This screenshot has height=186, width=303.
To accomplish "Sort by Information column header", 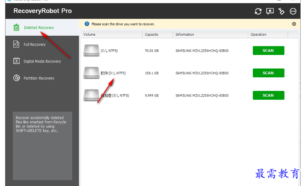I will click(x=210, y=35).
